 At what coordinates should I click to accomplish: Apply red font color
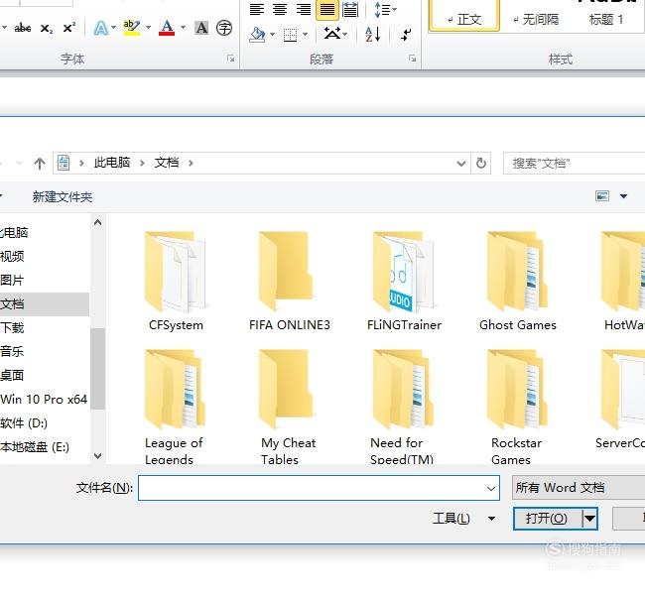click(167, 28)
